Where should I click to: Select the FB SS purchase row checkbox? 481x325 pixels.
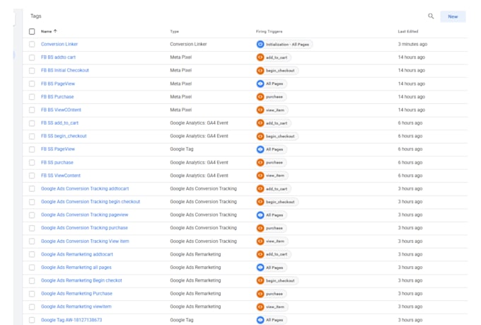click(x=32, y=163)
